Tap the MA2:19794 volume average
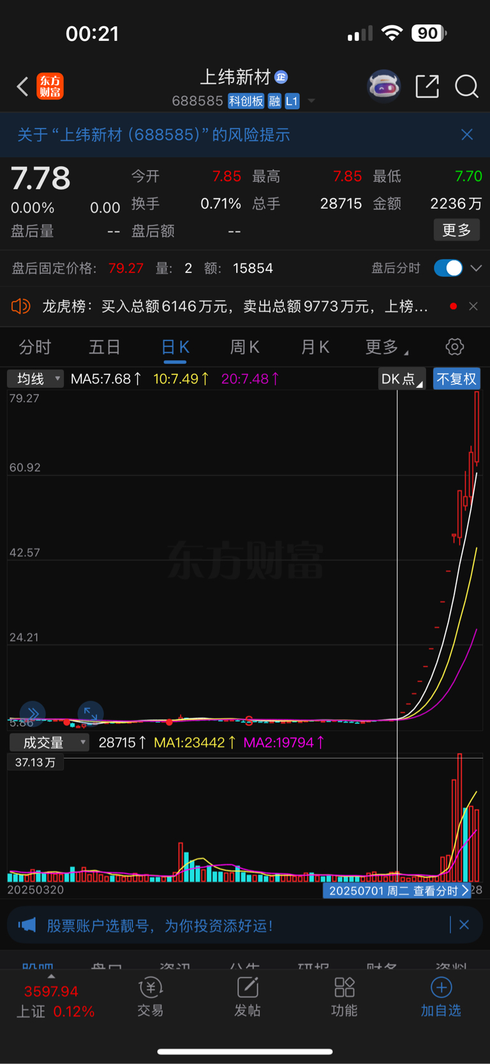The image size is (490, 1064). click(x=284, y=743)
